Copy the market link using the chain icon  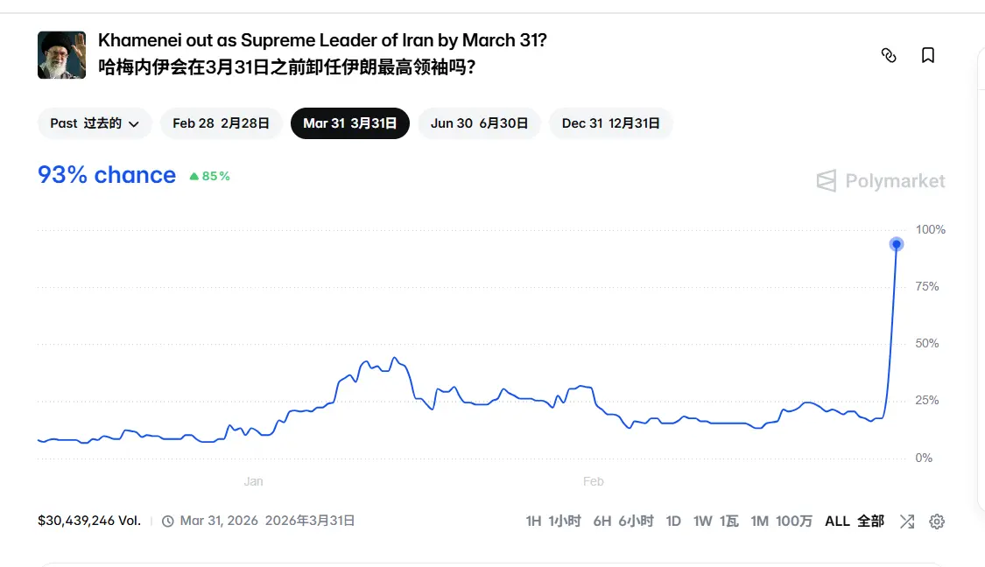pos(890,54)
